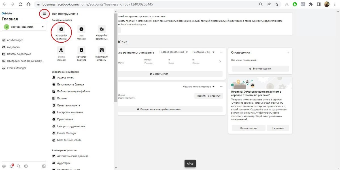The height and width of the screenshot is (170, 340).
Task: Click the Все оповещения button
Action: (260, 69)
